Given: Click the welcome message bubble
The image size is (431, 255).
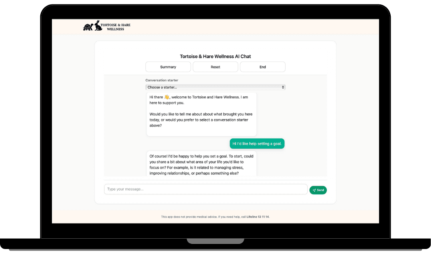Looking at the screenshot, I should point(202,114).
